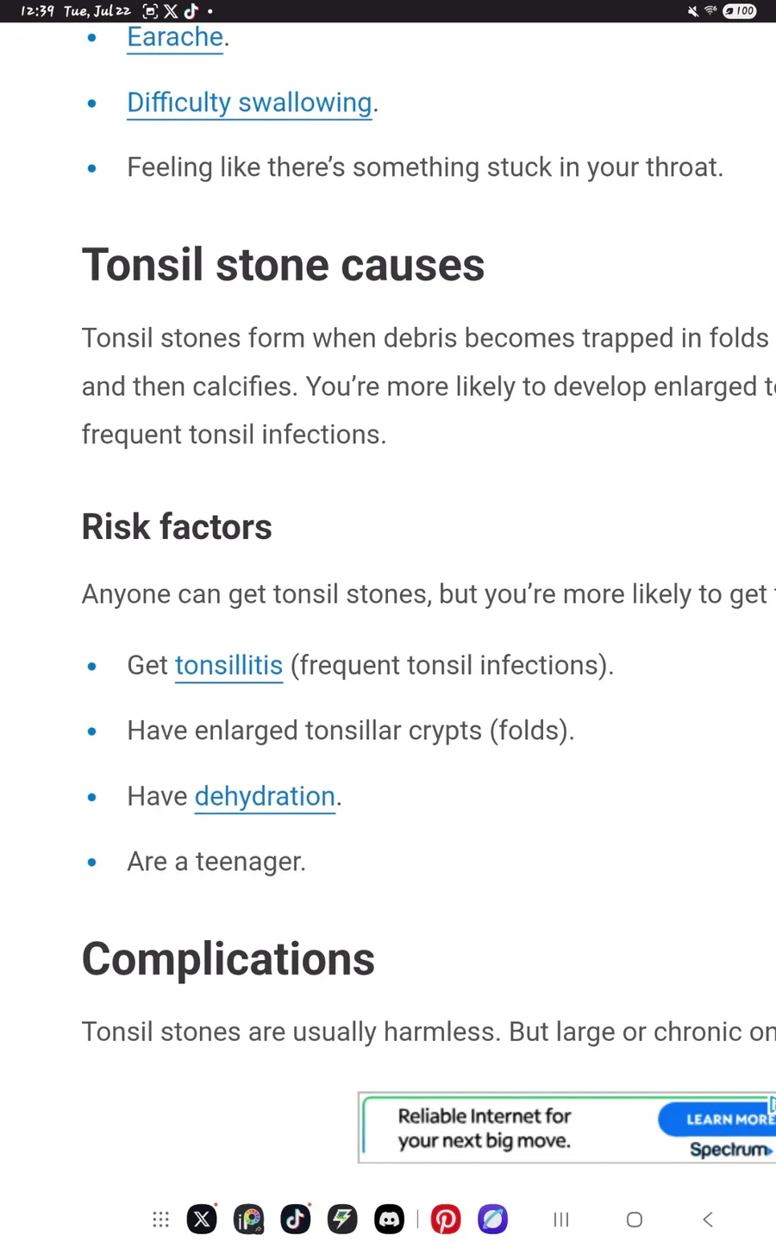
Task: Launch the X app from the dock
Action: click(x=202, y=1220)
